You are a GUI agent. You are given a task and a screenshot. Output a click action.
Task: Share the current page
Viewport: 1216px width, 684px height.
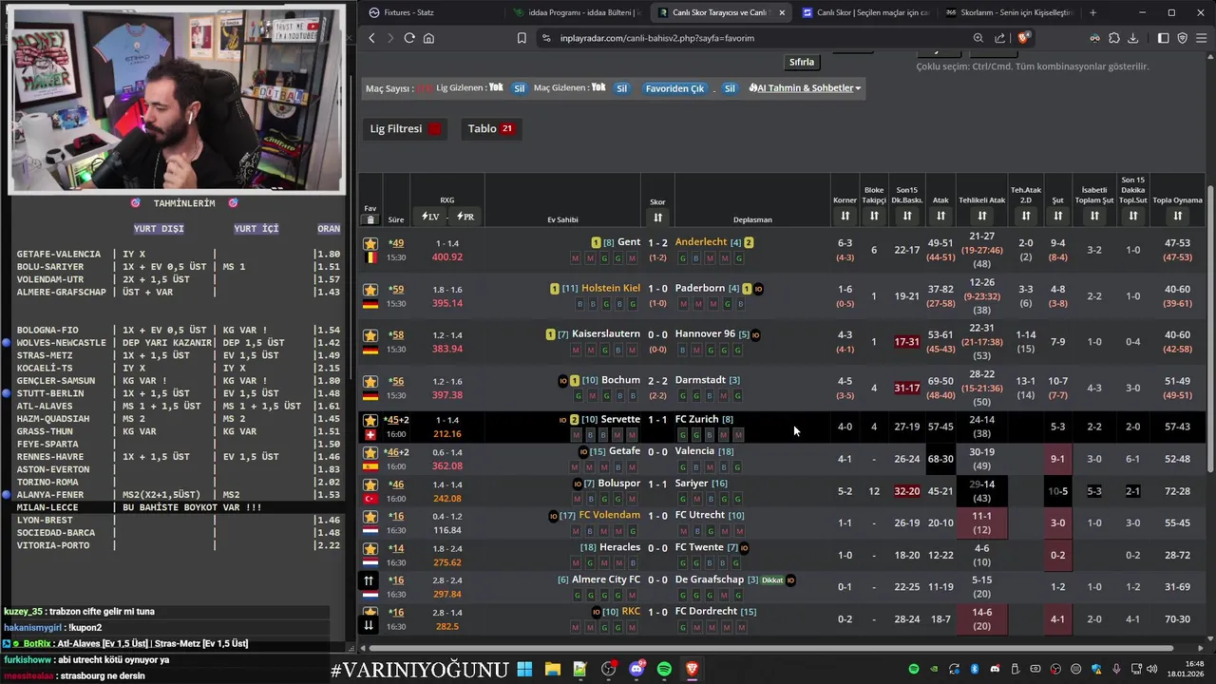pos(1000,38)
